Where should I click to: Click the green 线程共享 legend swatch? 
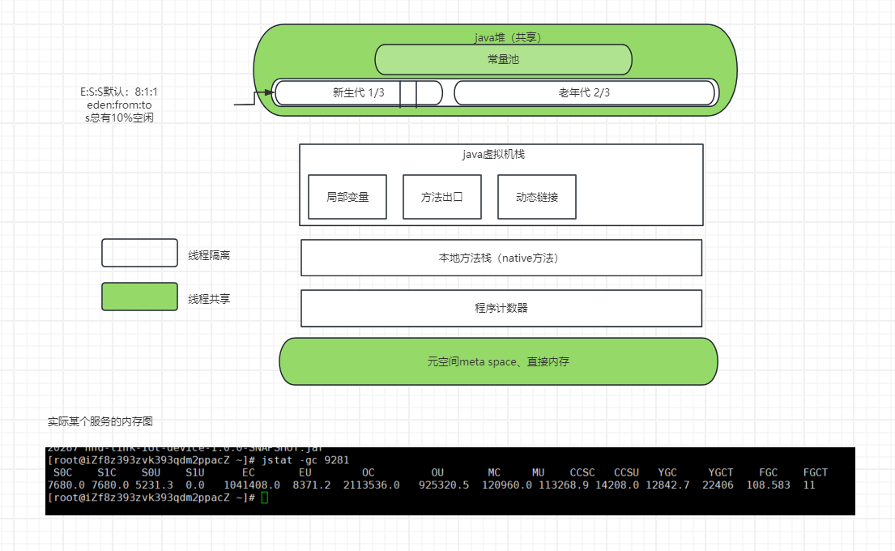139,297
